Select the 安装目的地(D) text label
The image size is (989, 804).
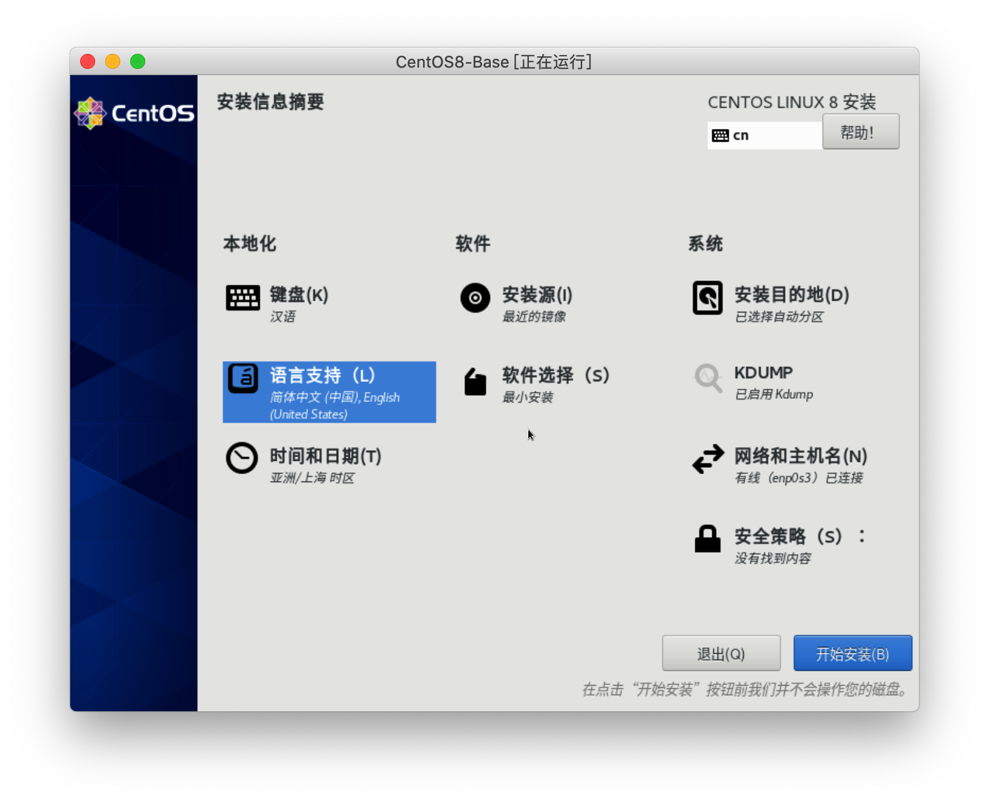click(x=791, y=294)
